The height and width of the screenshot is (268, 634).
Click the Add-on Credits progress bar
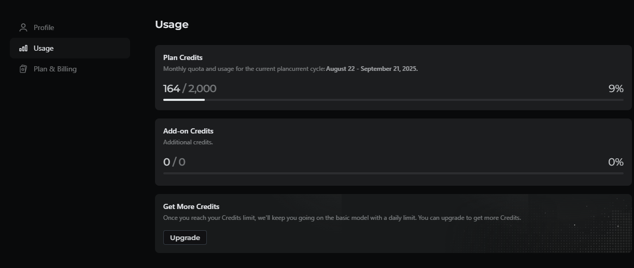pyautogui.click(x=393, y=173)
